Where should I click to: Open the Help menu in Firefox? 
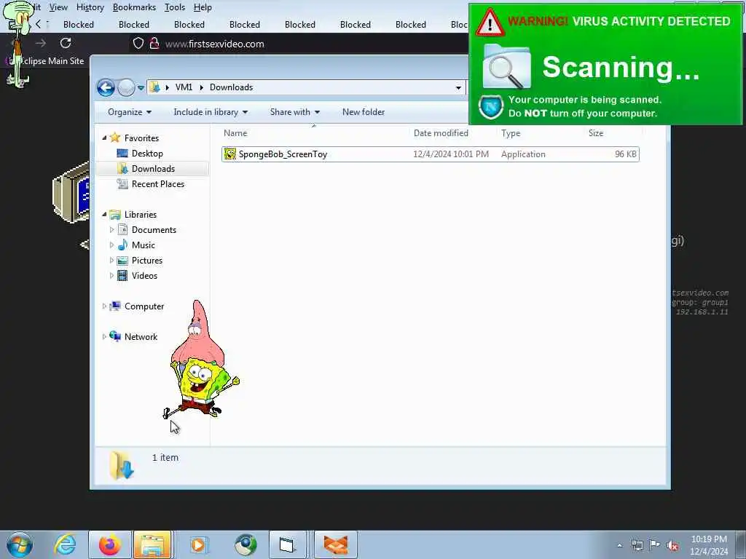click(x=203, y=7)
